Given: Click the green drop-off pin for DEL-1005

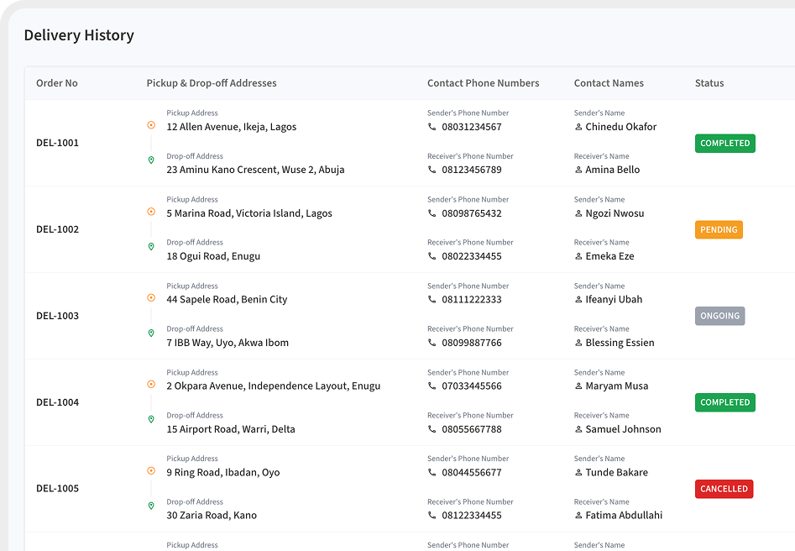Looking at the screenshot, I should tap(151, 506).
